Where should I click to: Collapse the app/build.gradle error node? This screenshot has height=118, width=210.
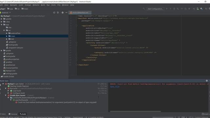[11, 100]
